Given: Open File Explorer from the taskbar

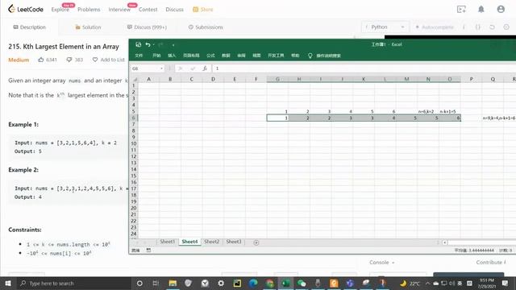Looking at the screenshot, I should pos(173,283).
